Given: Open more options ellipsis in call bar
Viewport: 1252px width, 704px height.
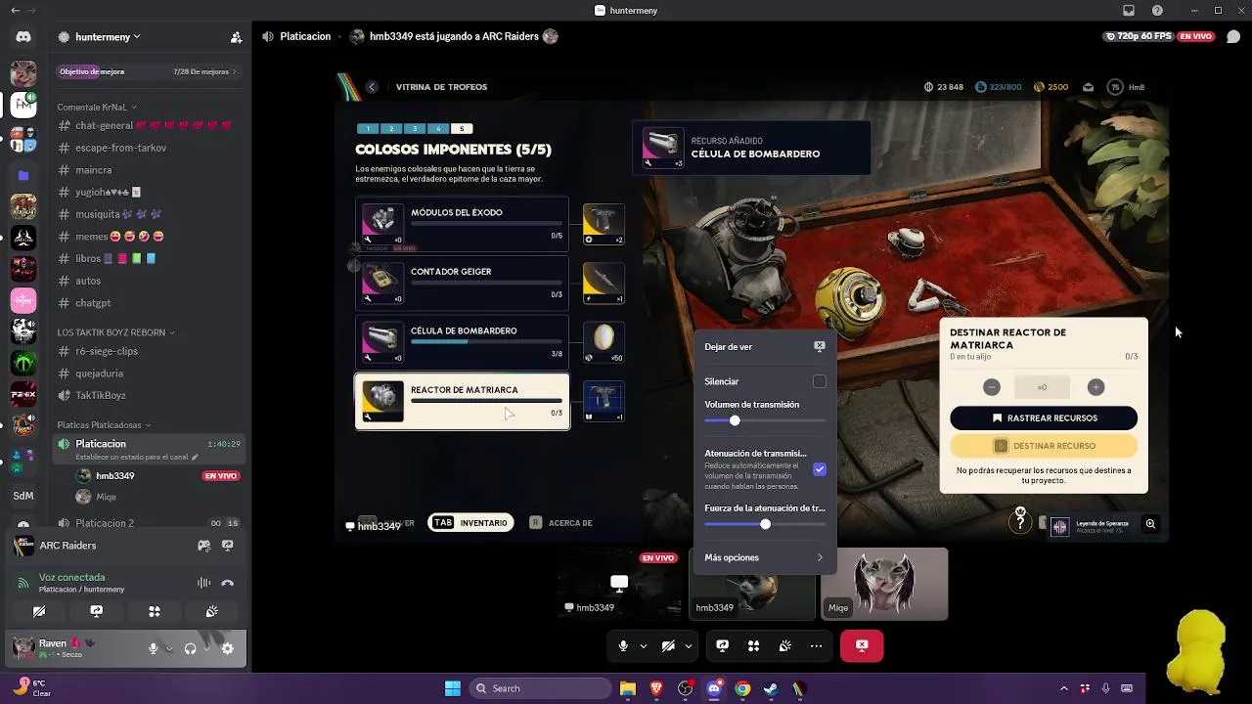Looking at the screenshot, I should (816, 645).
